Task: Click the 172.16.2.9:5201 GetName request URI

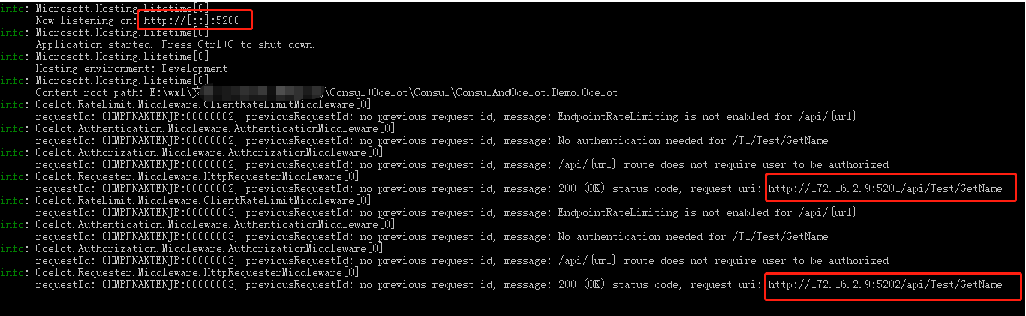Action: 886,188
